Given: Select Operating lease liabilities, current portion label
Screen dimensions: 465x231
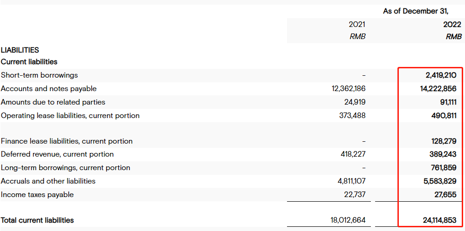Looking at the screenshot, I should click(x=70, y=116).
